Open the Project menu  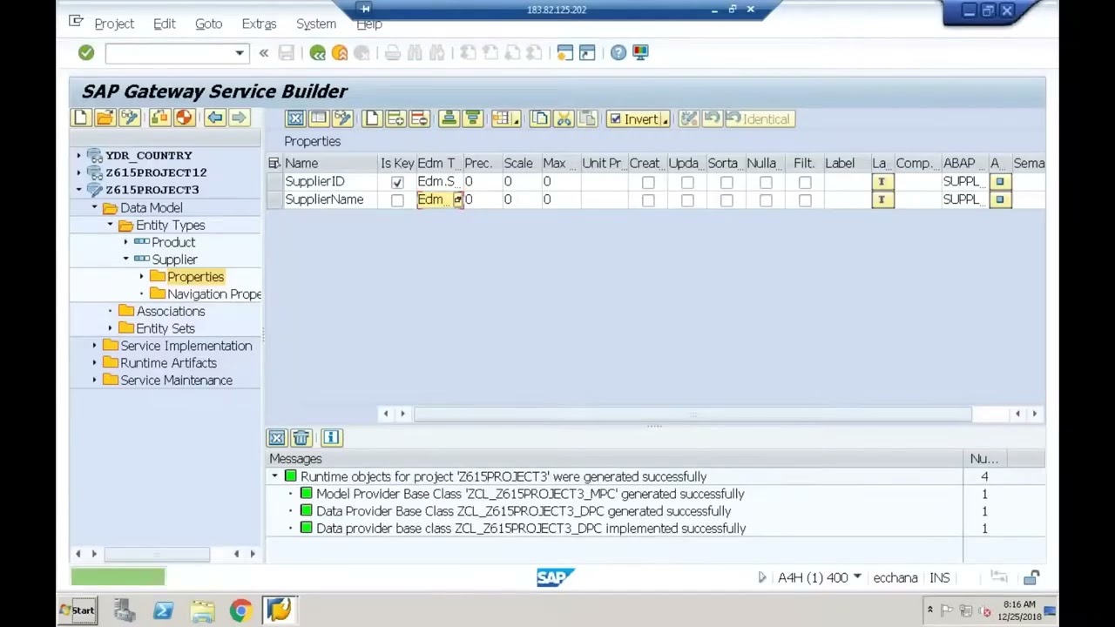pyautogui.click(x=114, y=24)
